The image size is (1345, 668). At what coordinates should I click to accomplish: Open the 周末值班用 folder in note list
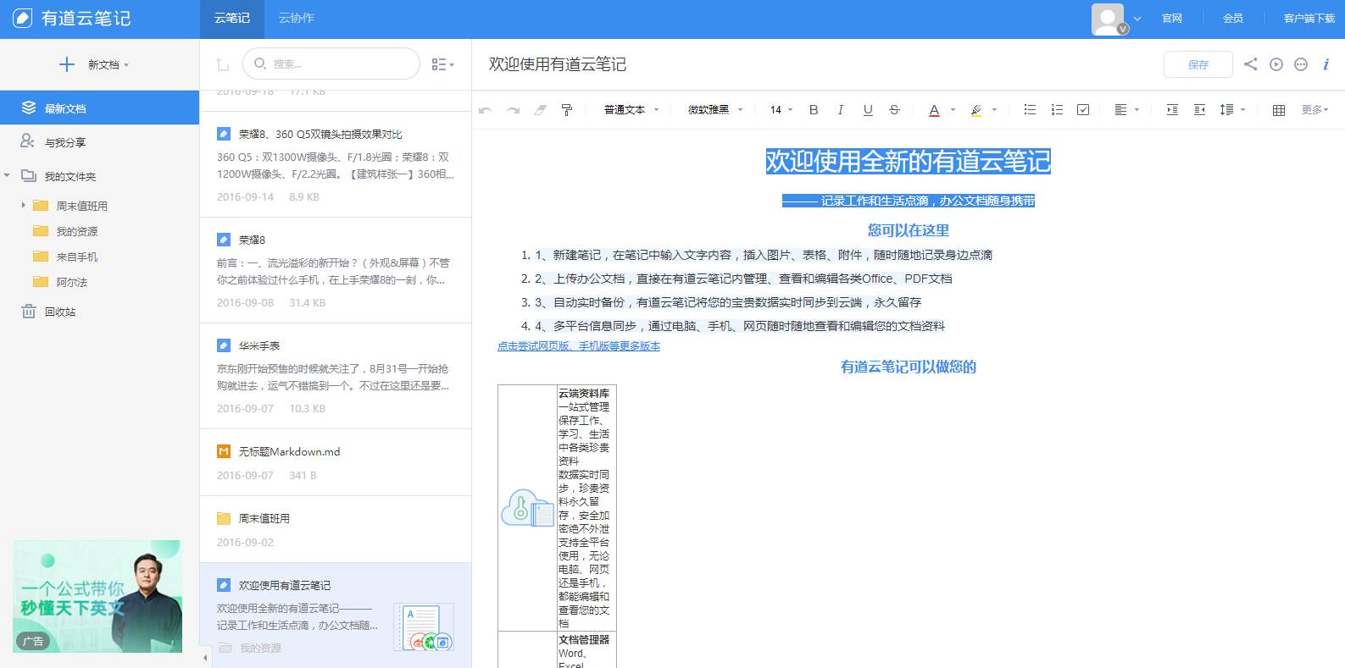(336, 529)
